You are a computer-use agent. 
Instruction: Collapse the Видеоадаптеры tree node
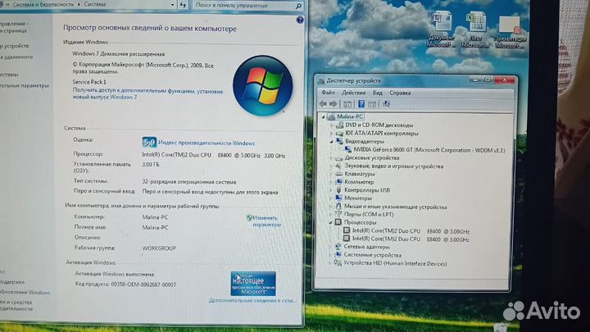pos(331,141)
